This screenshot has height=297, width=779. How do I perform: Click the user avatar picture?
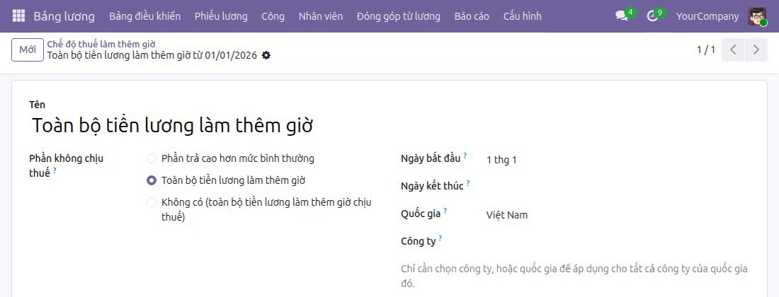coord(757,16)
